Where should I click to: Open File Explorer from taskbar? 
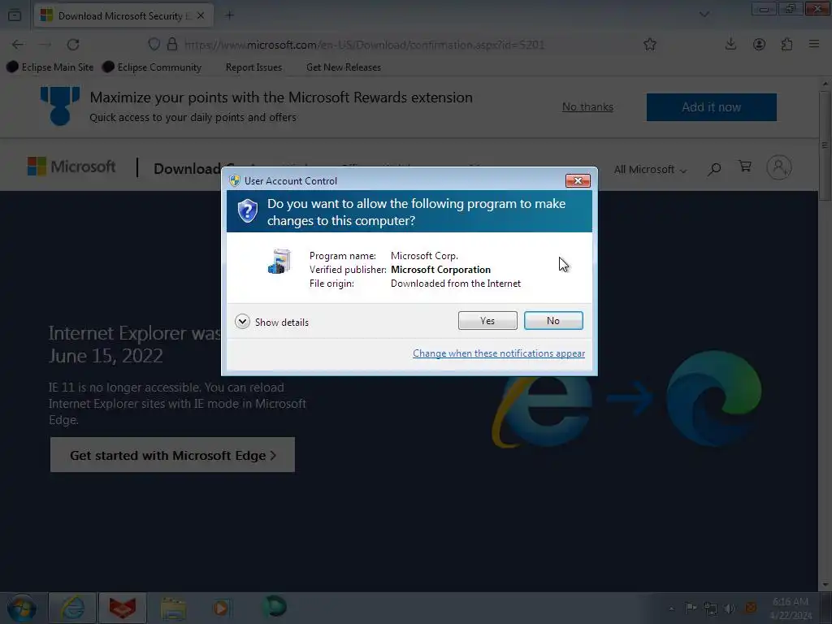coord(173,608)
